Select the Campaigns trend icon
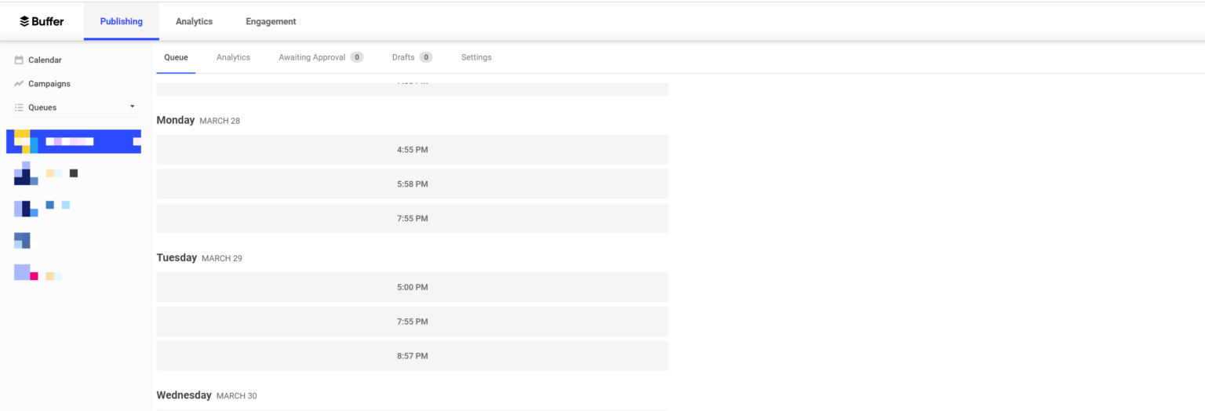 19,84
